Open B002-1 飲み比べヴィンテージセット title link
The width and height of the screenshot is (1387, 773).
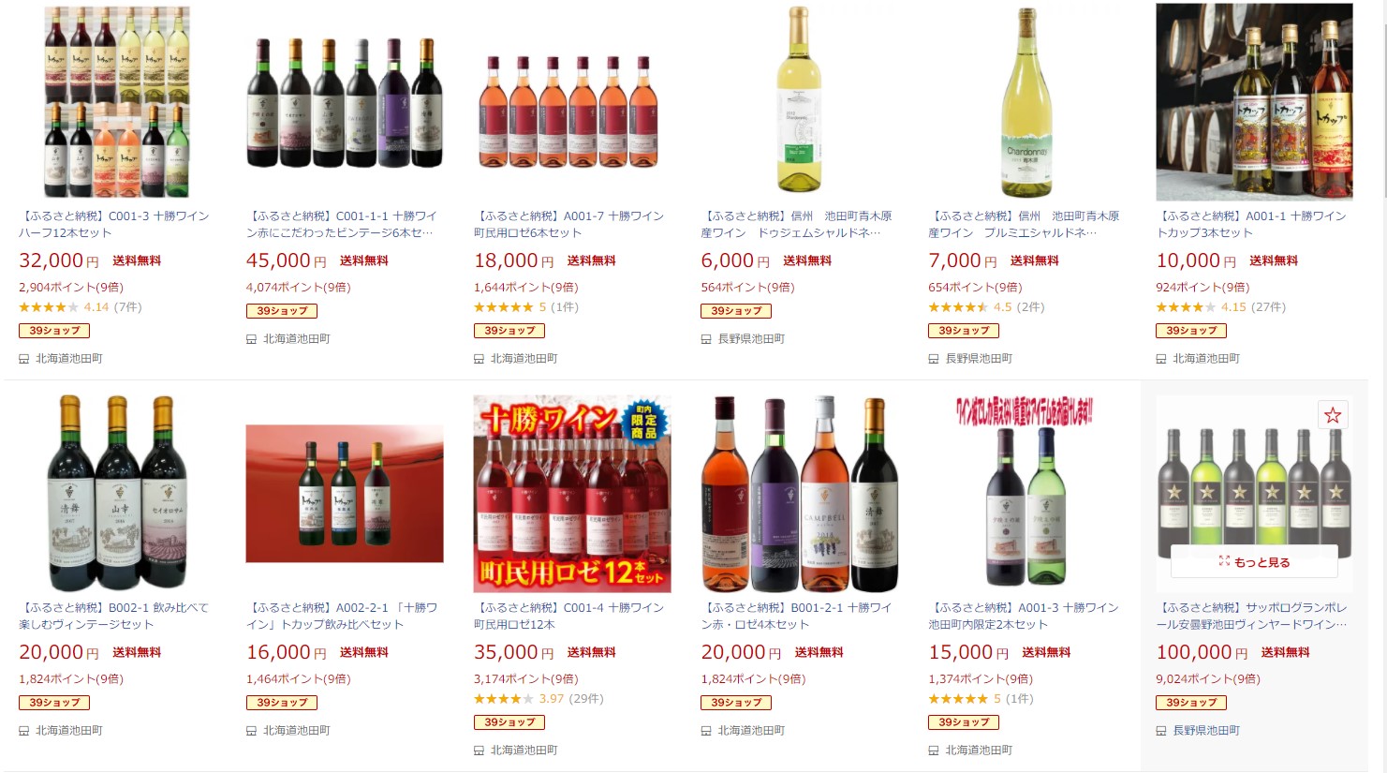[114, 616]
